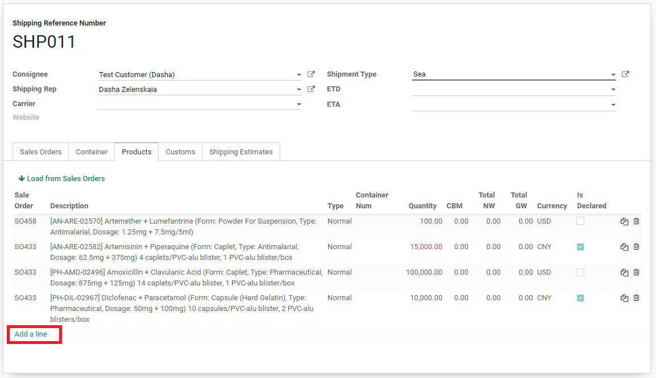Sort by Currency column header
Viewport: 656px width, 378px height.
552,206
